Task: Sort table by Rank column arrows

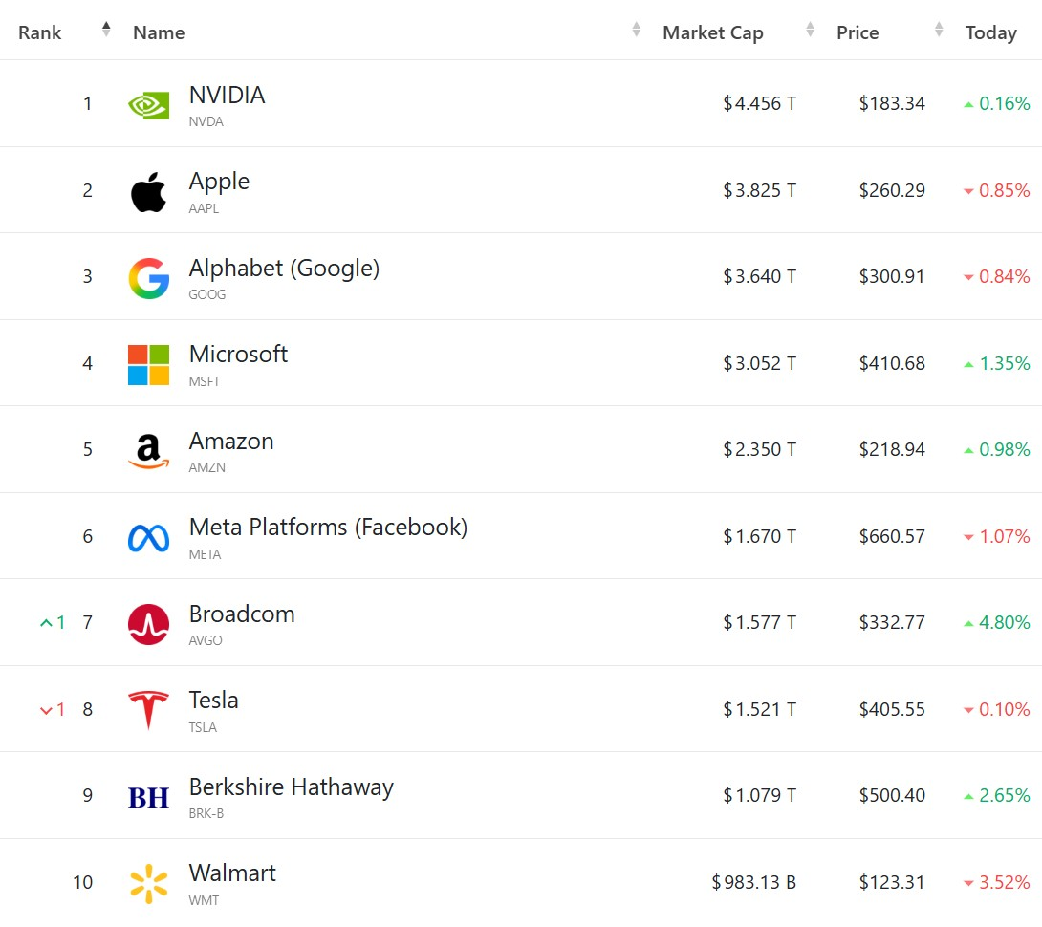Action: pyautogui.click(x=106, y=31)
